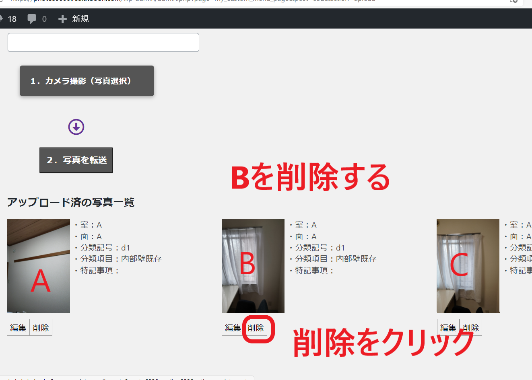Open the comments bubble icon

(x=32, y=19)
